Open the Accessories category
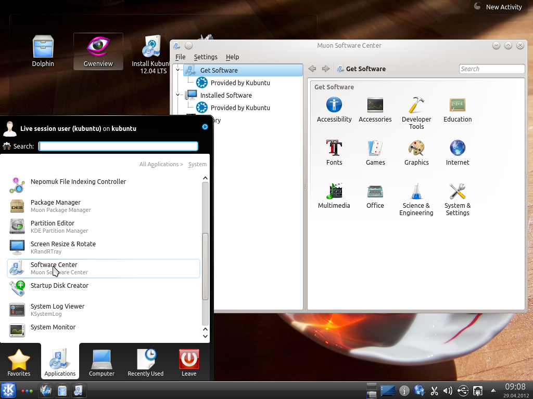The width and height of the screenshot is (533, 399). [x=375, y=110]
